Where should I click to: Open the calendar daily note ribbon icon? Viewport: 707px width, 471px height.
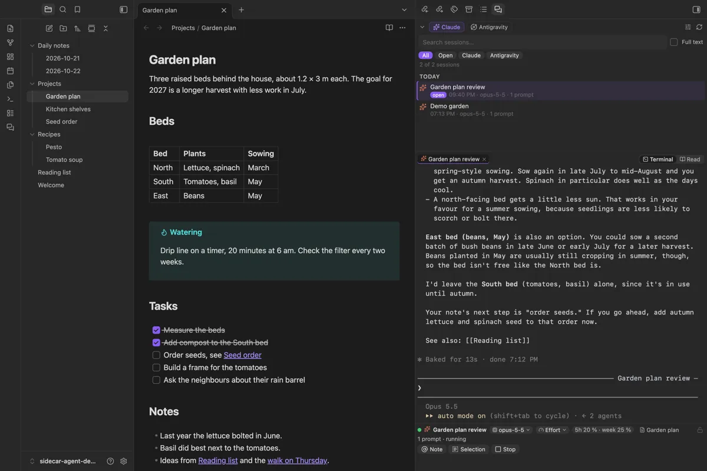pos(10,71)
